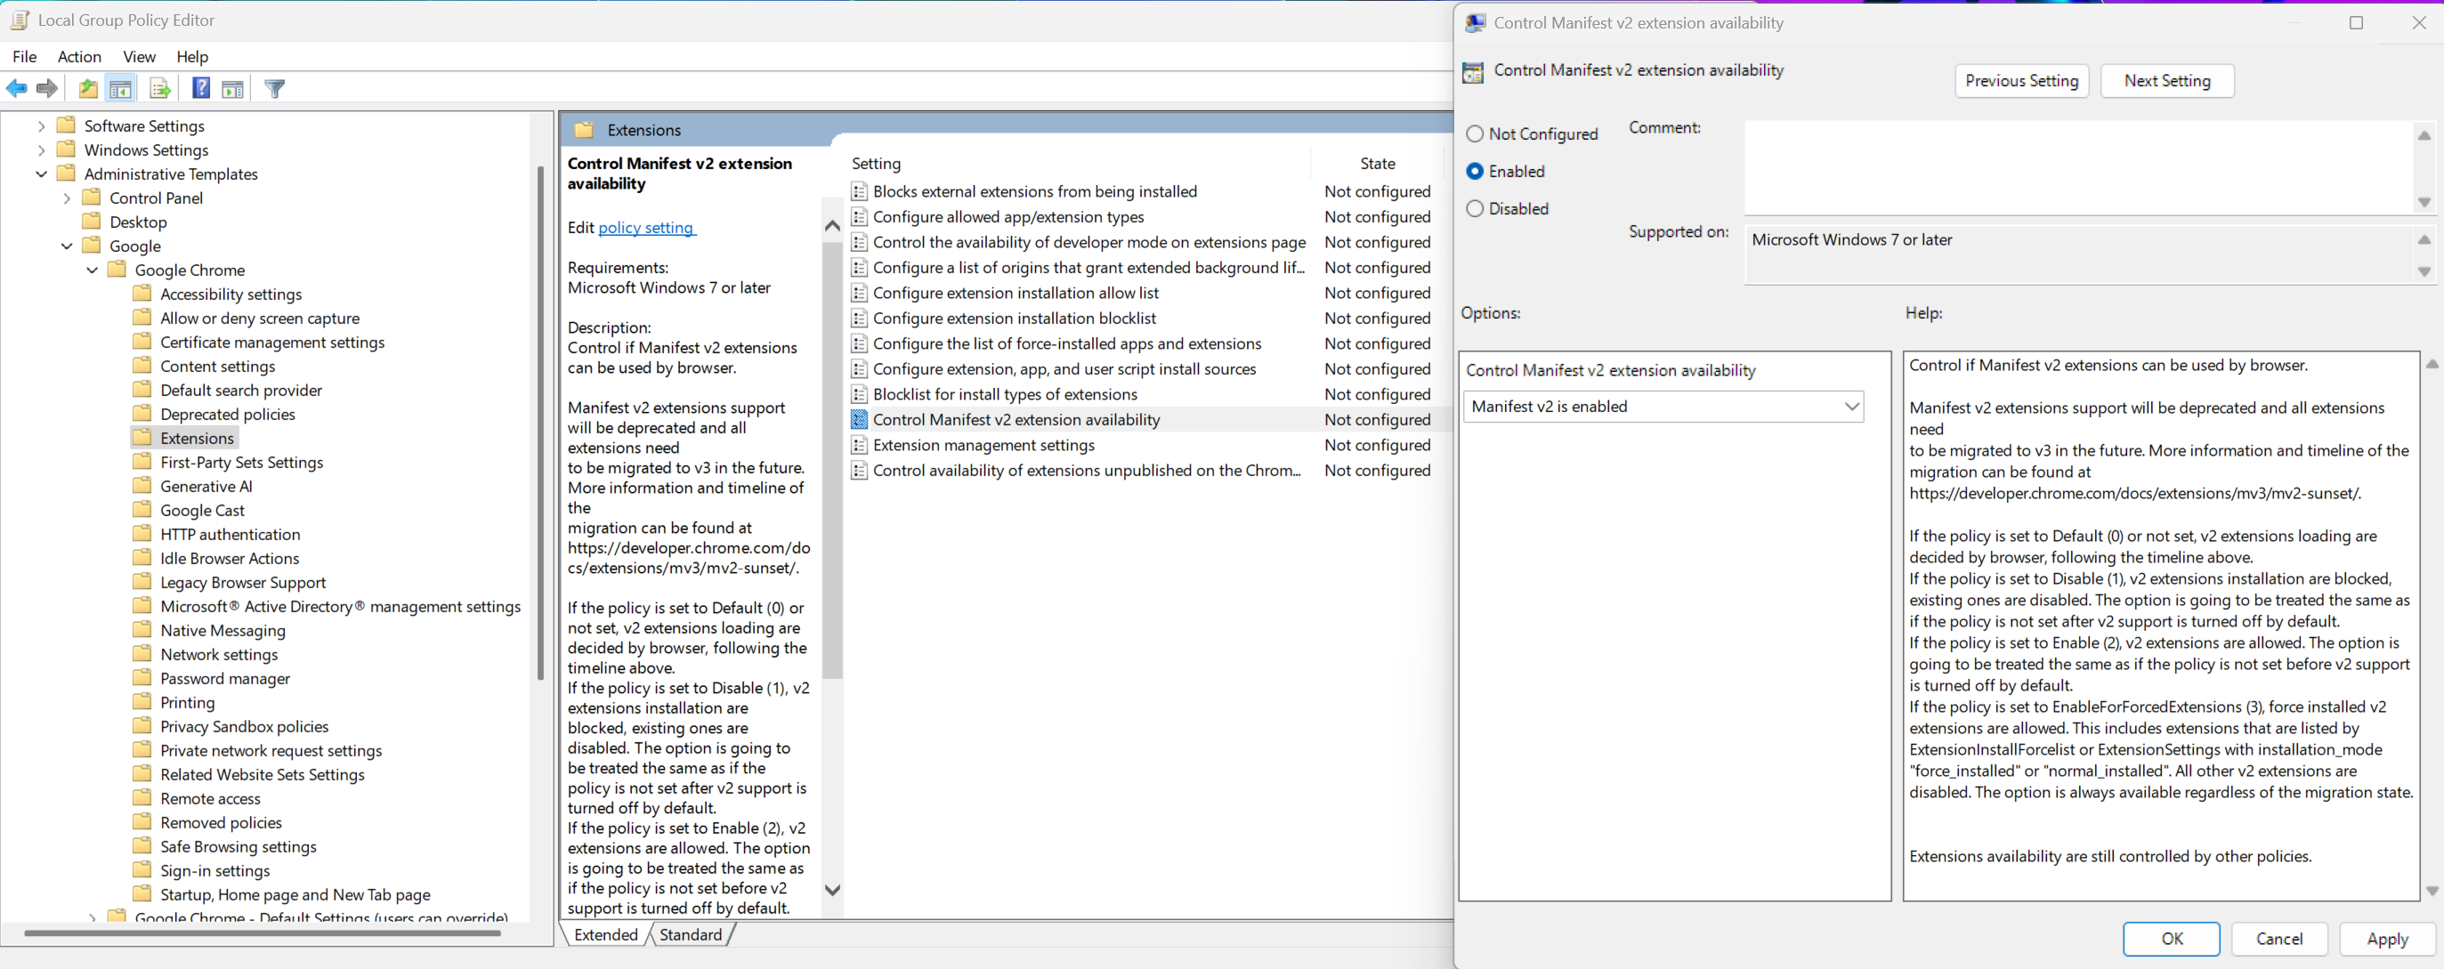This screenshot has width=2444, height=969.
Task: Click the Up one level folder icon
Action: [88, 89]
